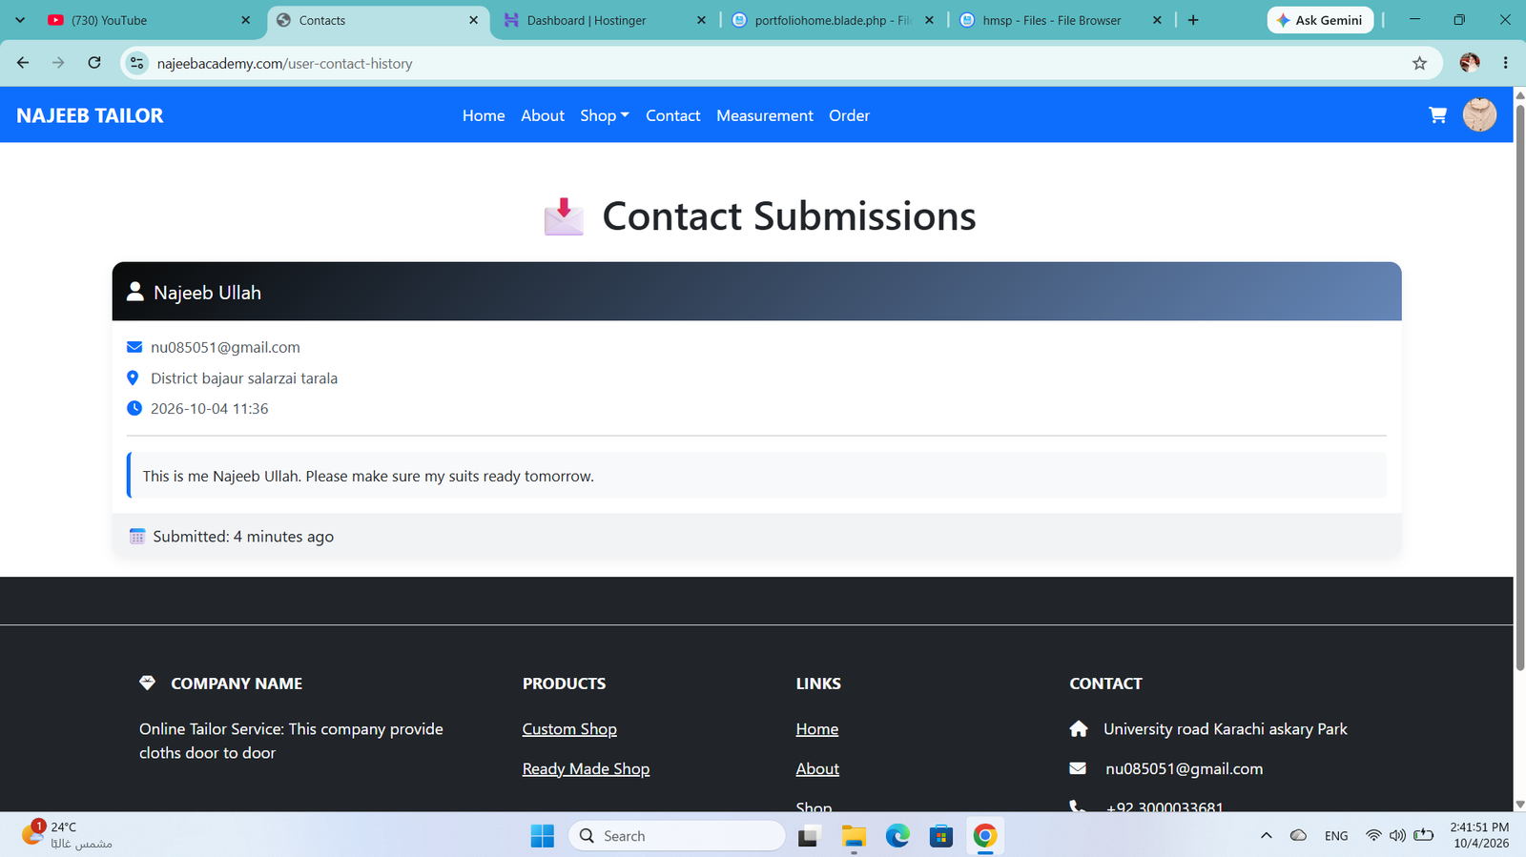
Task: Open the Contact navbar link
Action: (673, 115)
